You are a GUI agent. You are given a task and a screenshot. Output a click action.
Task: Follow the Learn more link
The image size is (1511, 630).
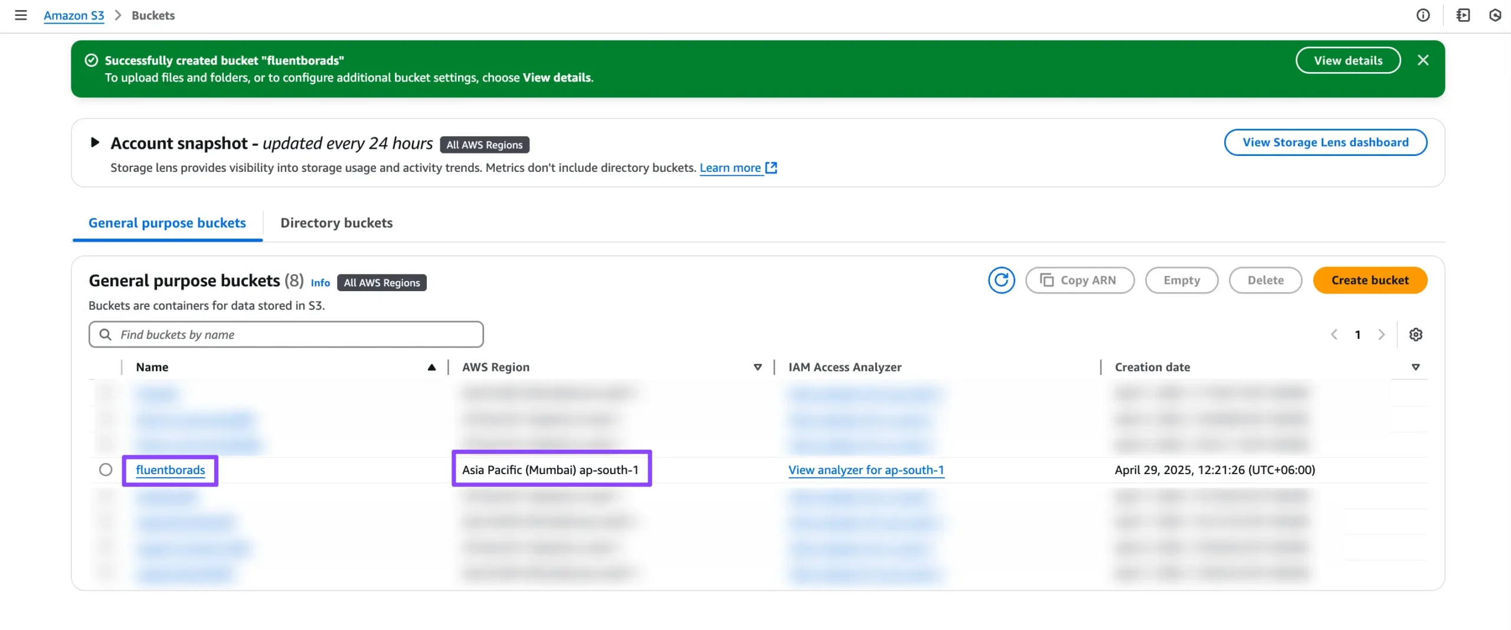[730, 168]
